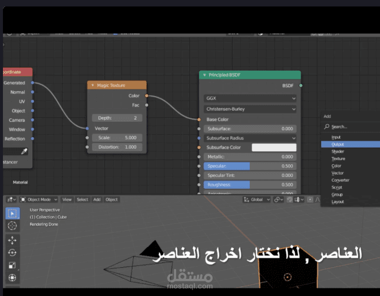Click the Camera output socket

click(x=32, y=120)
